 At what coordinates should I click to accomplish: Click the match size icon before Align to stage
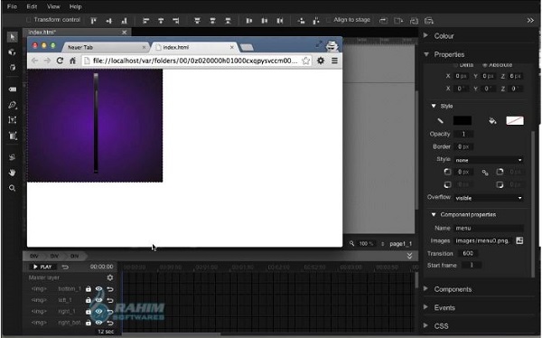[316, 21]
